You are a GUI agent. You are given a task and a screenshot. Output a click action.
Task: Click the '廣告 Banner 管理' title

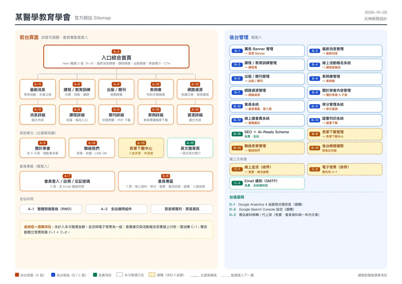[x=259, y=49]
